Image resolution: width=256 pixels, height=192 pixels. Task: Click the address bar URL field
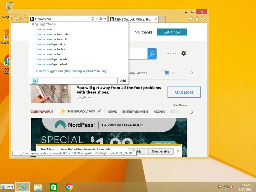(62, 19)
